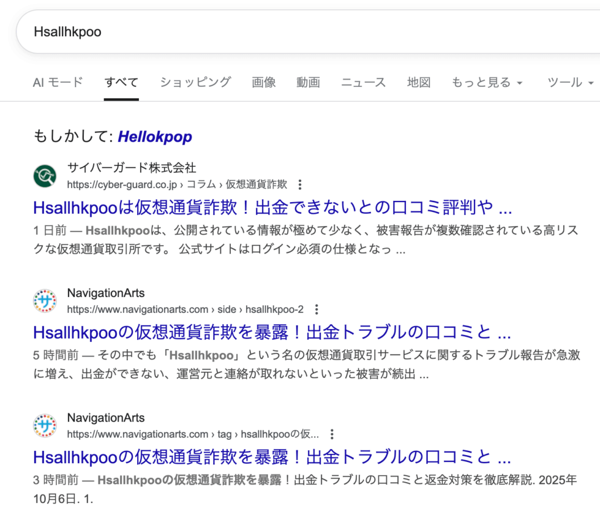Go to the 画像 tab

coord(264,83)
